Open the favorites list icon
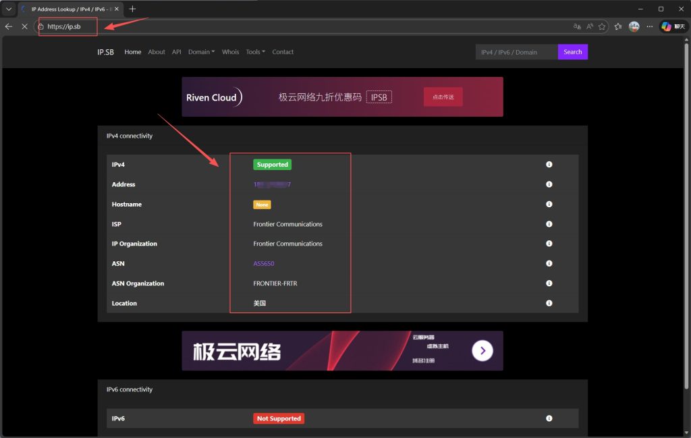 tap(618, 26)
